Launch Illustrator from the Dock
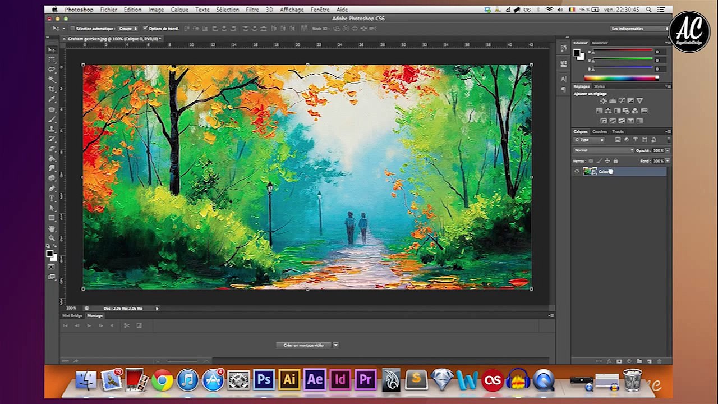This screenshot has width=718, height=404. [289, 380]
